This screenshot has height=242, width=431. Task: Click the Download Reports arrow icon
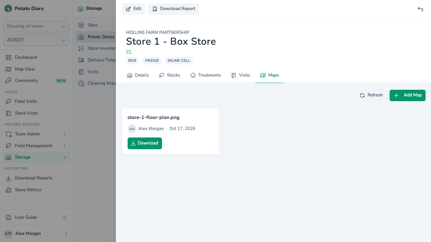click(x=8, y=178)
